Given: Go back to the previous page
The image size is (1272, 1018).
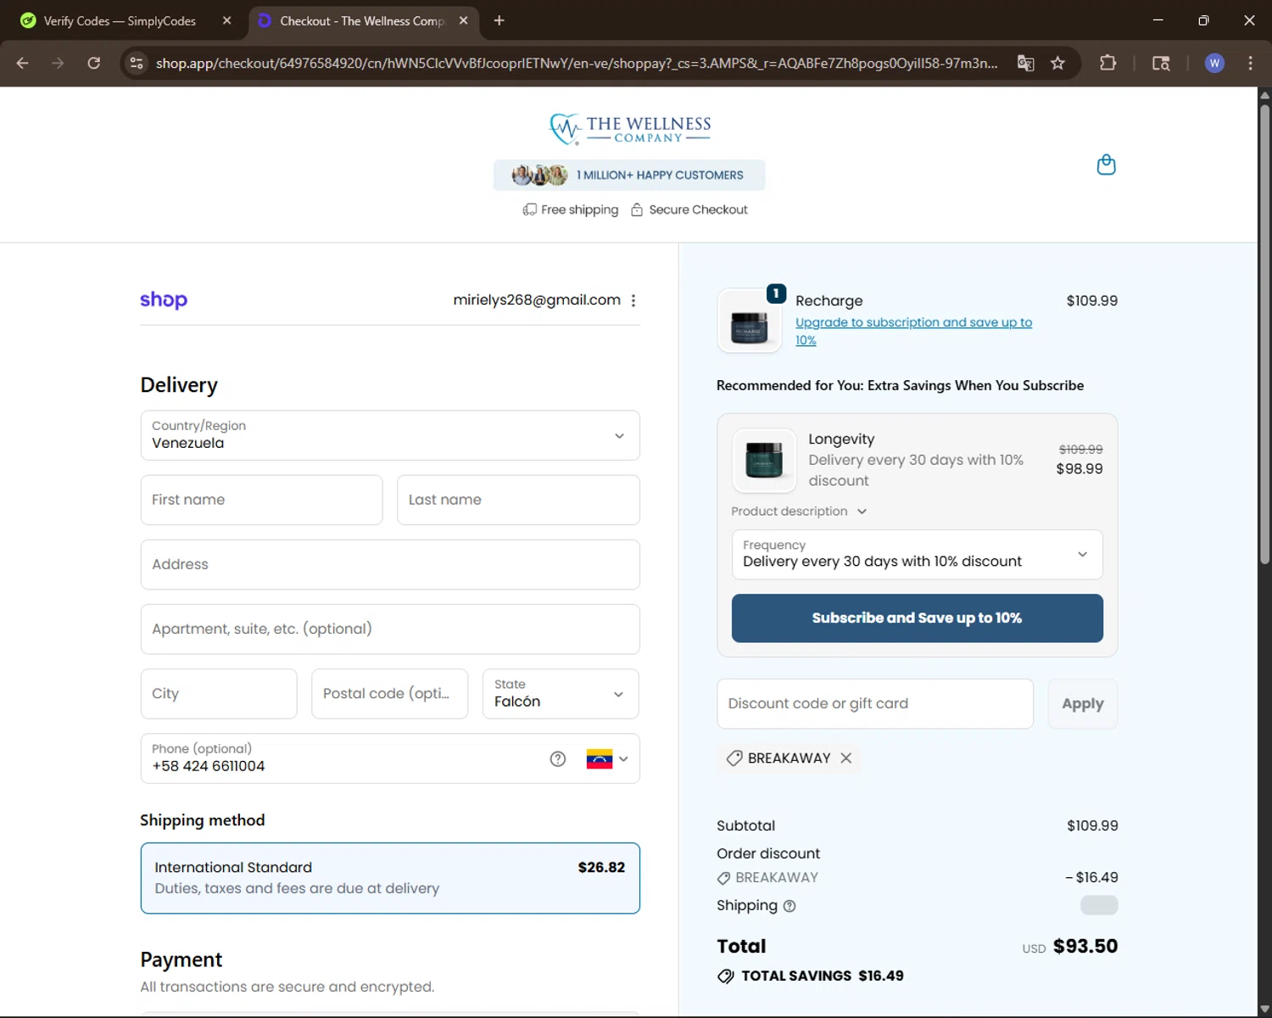Looking at the screenshot, I should pyautogui.click(x=23, y=63).
